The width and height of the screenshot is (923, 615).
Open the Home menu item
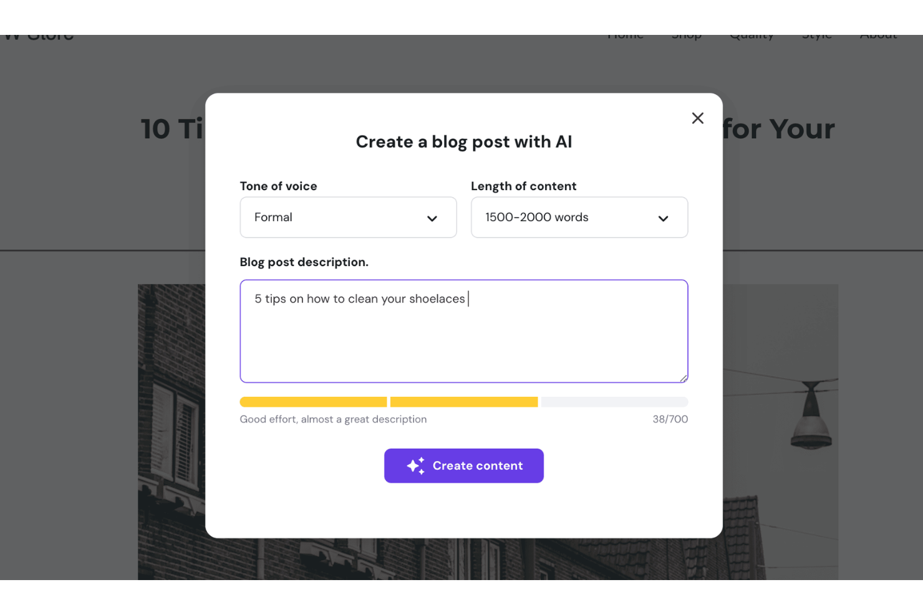625,35
